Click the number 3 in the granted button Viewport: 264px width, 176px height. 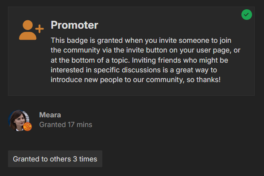pyautogui.click(x=75, y=159)
